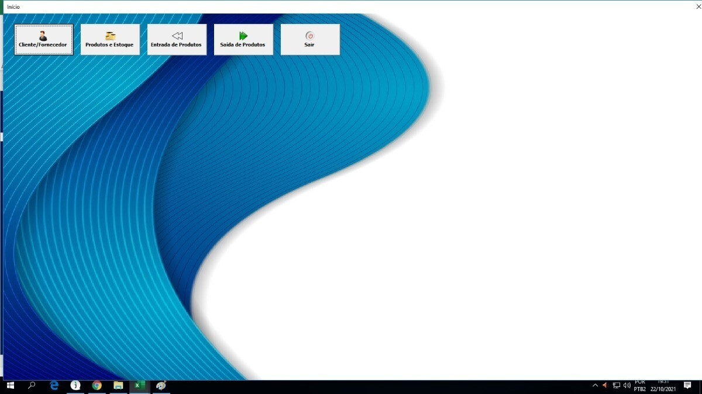The image size is (702, 394).
Task: Open the system volume control
Action: pos(627,386)
